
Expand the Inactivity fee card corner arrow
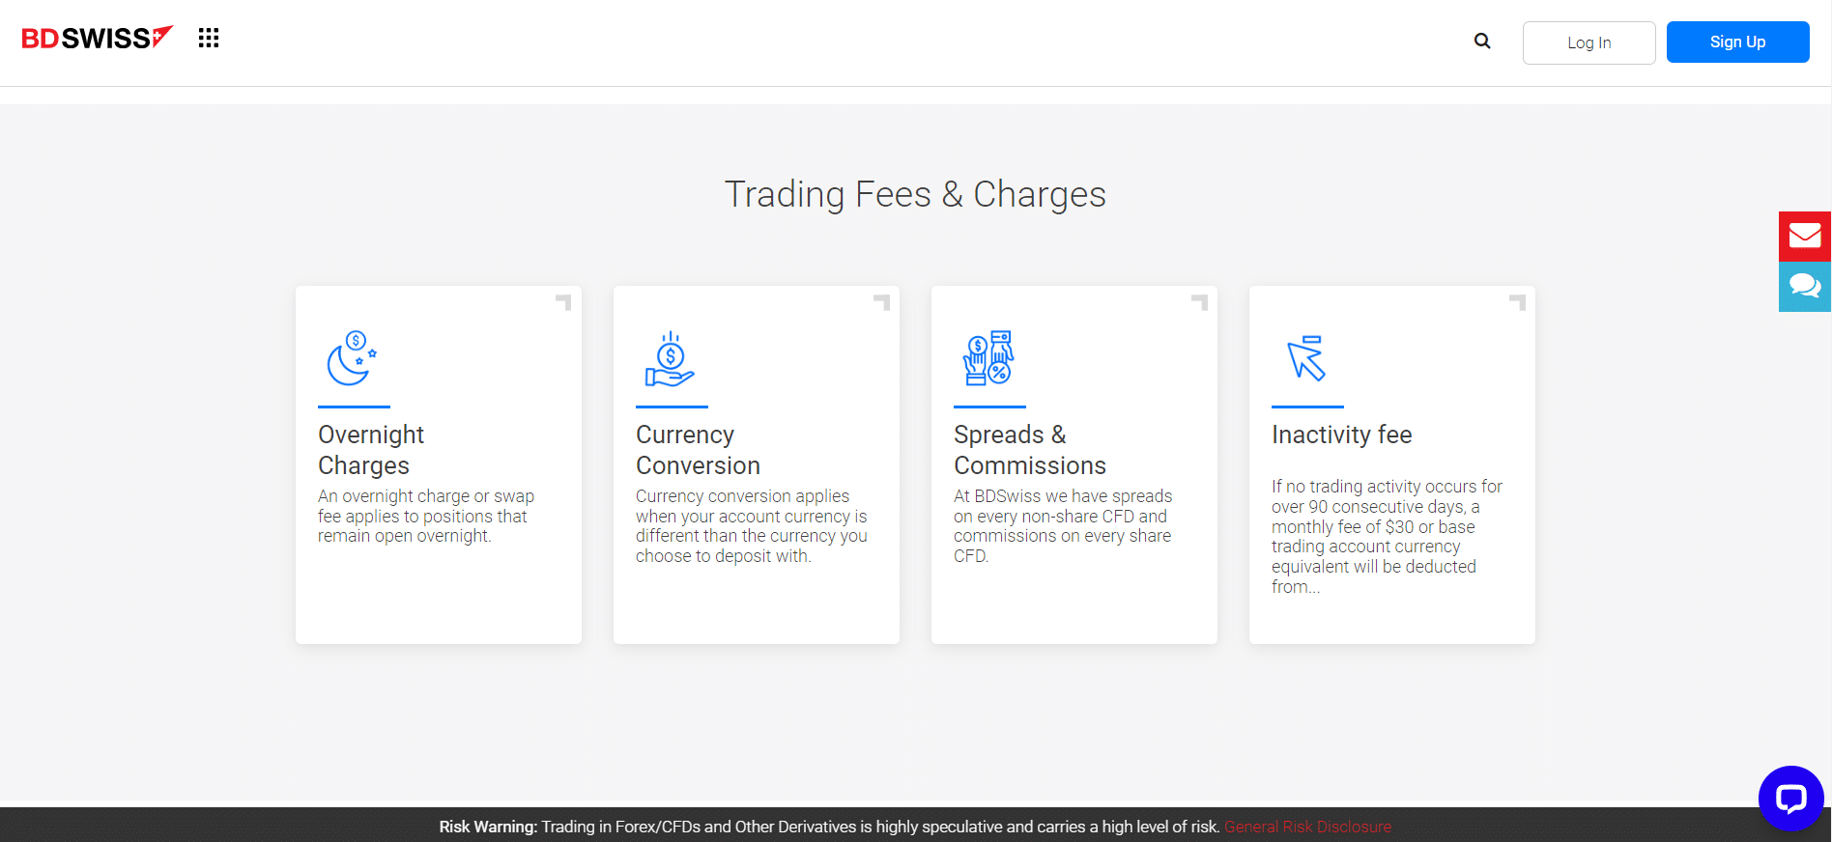tap(1517, 302)
